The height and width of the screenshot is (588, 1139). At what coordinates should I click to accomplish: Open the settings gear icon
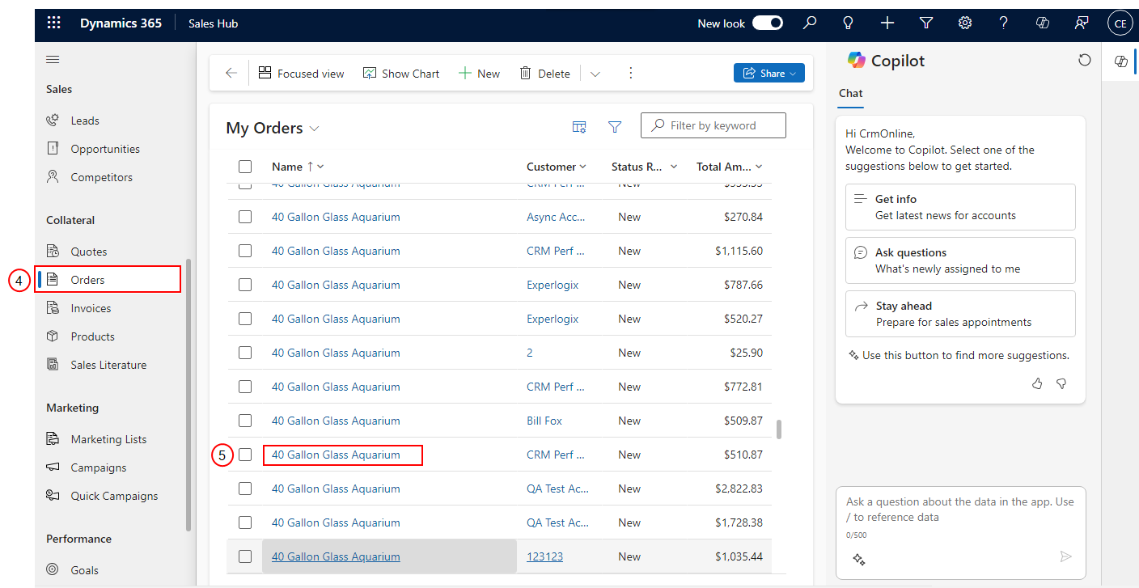point(965,23)
